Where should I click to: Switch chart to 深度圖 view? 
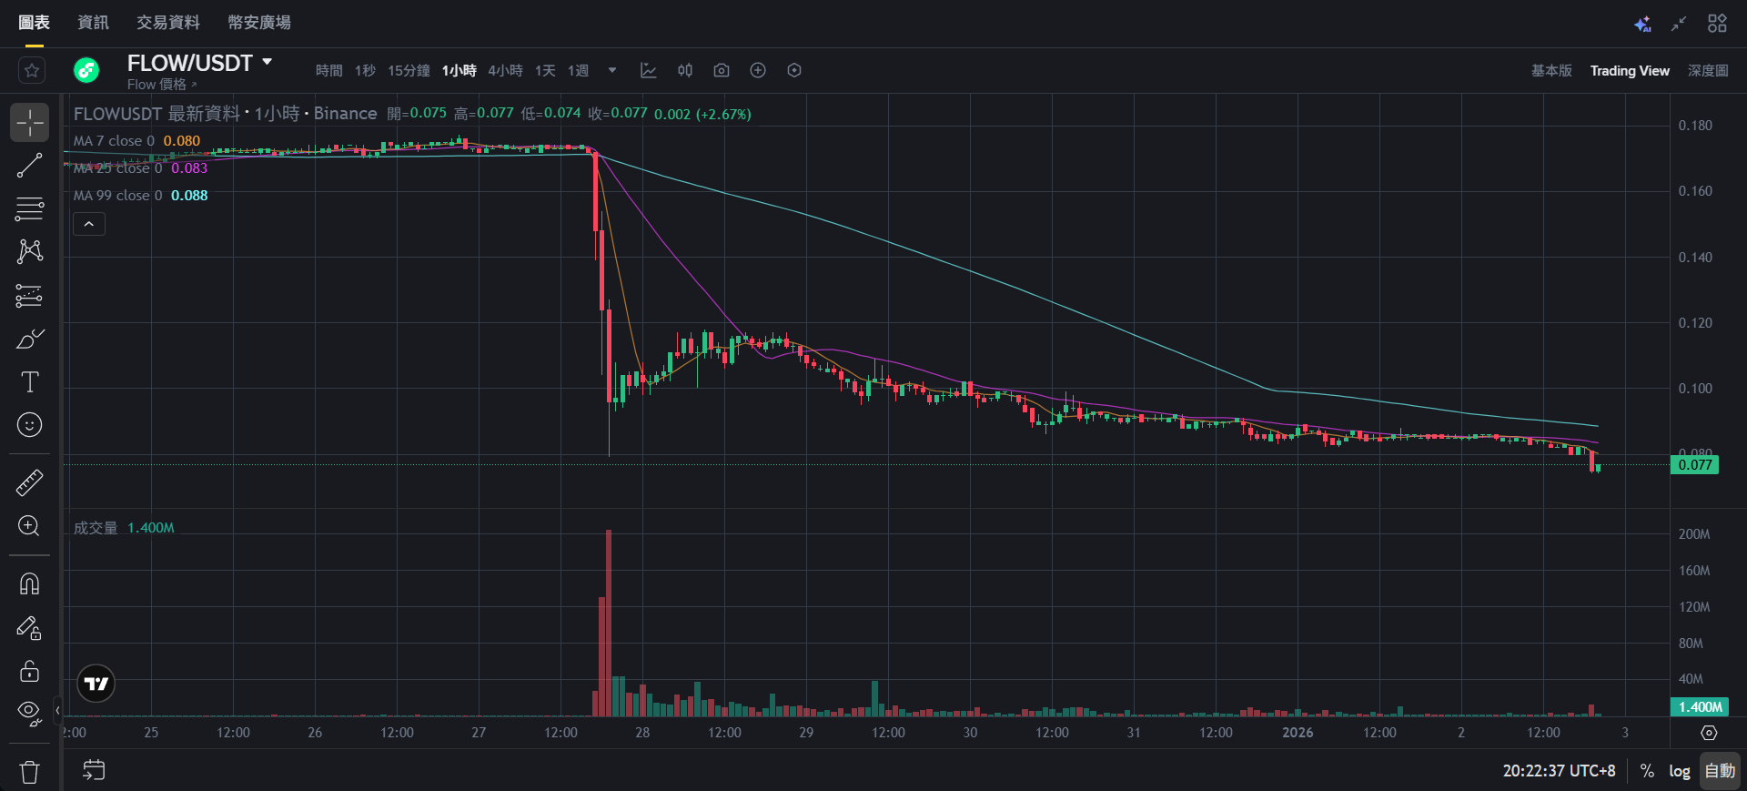click(1708, 70)
